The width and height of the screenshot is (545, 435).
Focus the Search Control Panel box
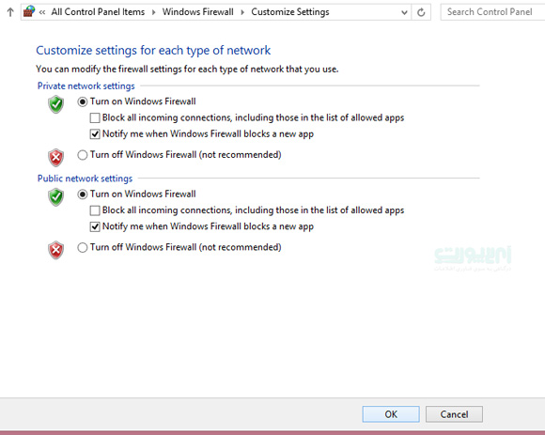[492, 12]
